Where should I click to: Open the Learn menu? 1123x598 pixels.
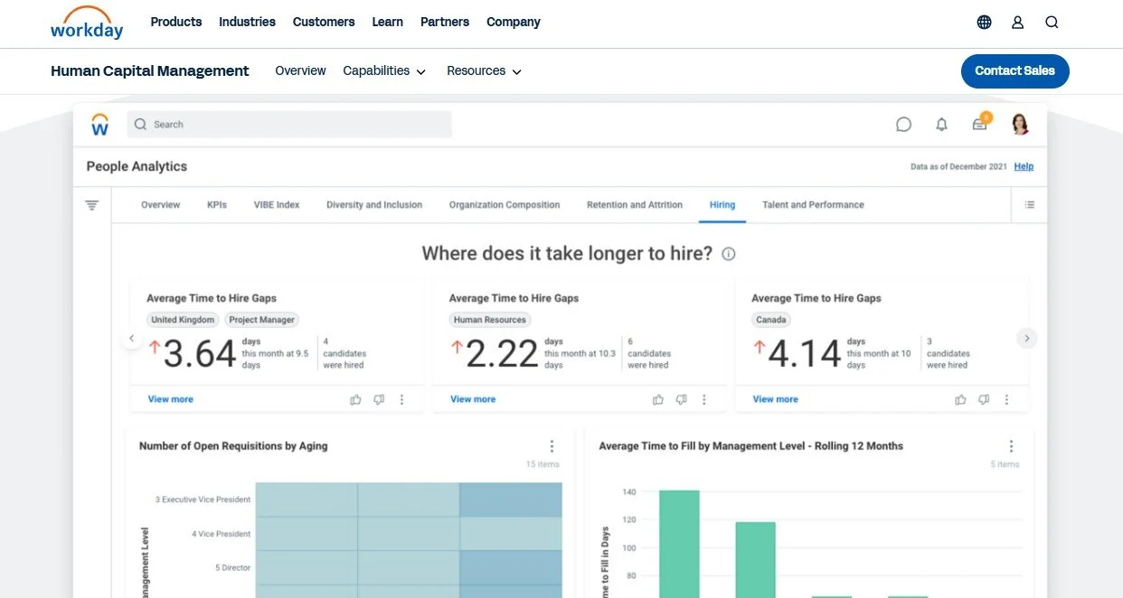coord(388,22)
